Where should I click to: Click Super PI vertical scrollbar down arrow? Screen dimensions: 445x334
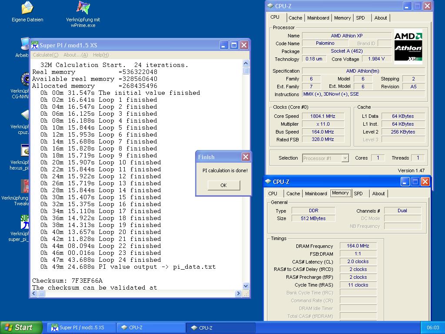[x=246, y=286]
